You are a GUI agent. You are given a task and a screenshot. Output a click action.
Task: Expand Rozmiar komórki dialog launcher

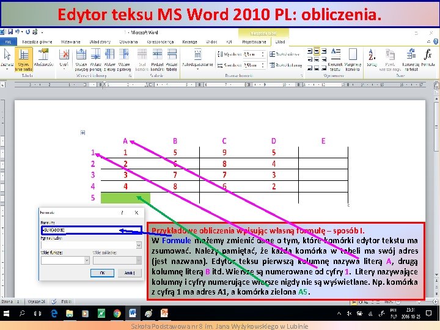point(302,76)
